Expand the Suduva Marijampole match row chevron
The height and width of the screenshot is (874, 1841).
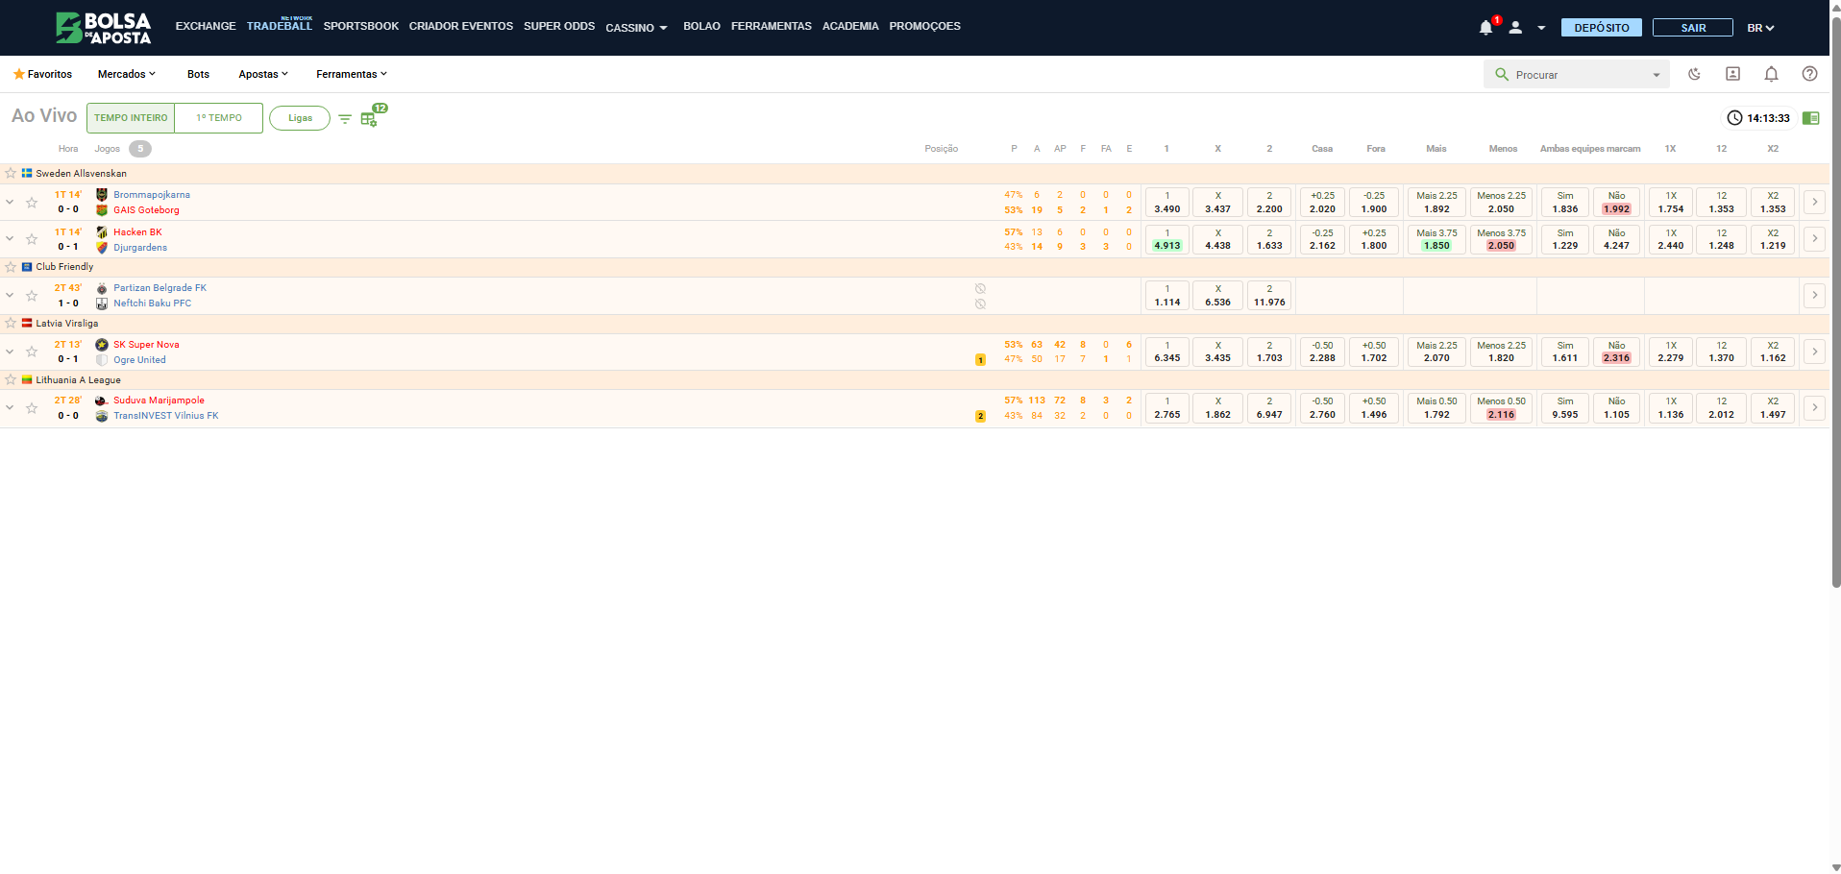[x=10, y=407]
